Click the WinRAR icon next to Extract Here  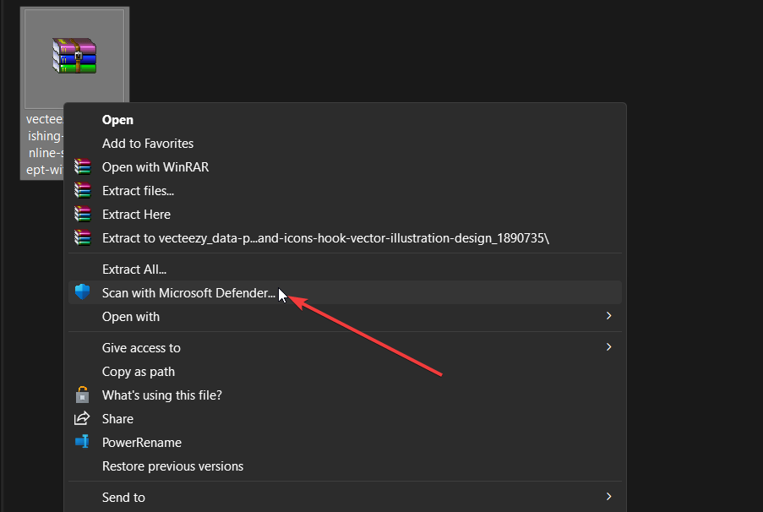tap(82, 214)
